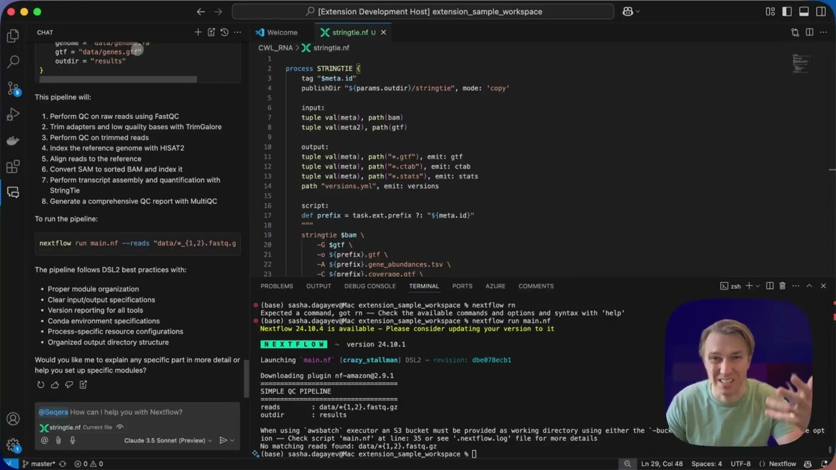Screen dimensions: 836x470
Task: Open Source Control view in activity bar
Action: 13,88
